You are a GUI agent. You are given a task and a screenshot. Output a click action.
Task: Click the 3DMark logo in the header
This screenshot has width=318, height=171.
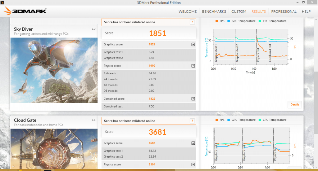point(25,11)
